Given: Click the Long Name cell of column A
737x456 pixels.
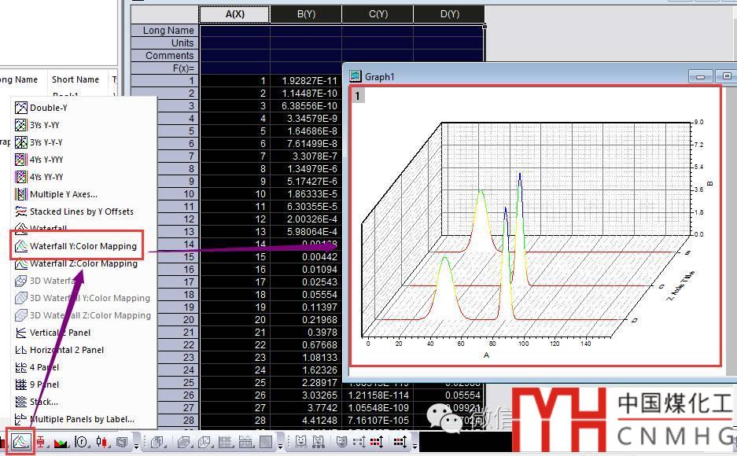Looking at the screenshot, I should point(234,31).
